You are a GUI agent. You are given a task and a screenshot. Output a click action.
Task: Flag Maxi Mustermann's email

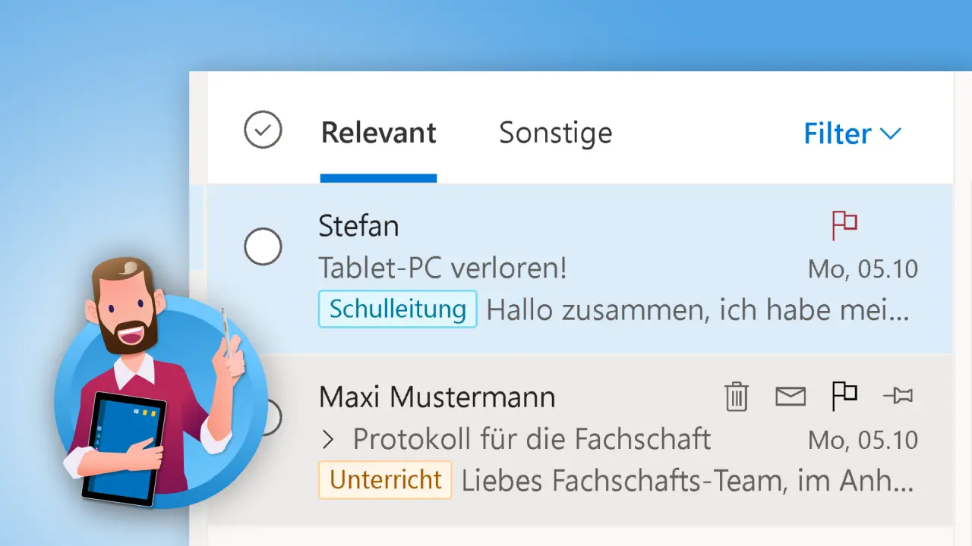[844, 396]
